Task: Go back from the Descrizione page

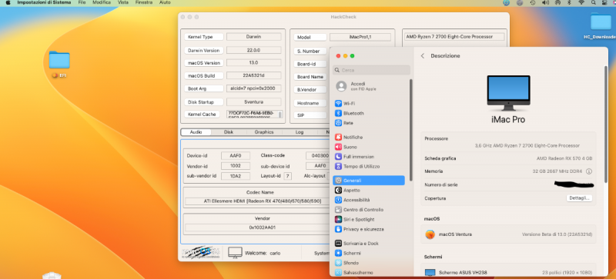Action: pos(422,55)
